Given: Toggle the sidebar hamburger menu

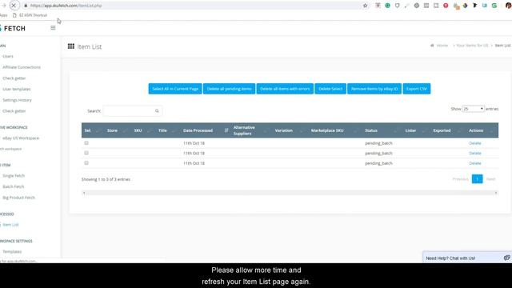Looking at the screenshot, I should coord(53,28).
